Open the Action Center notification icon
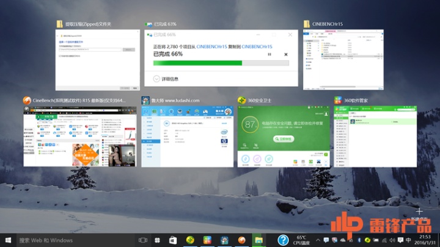440x247 pixels. click(400, 240)
